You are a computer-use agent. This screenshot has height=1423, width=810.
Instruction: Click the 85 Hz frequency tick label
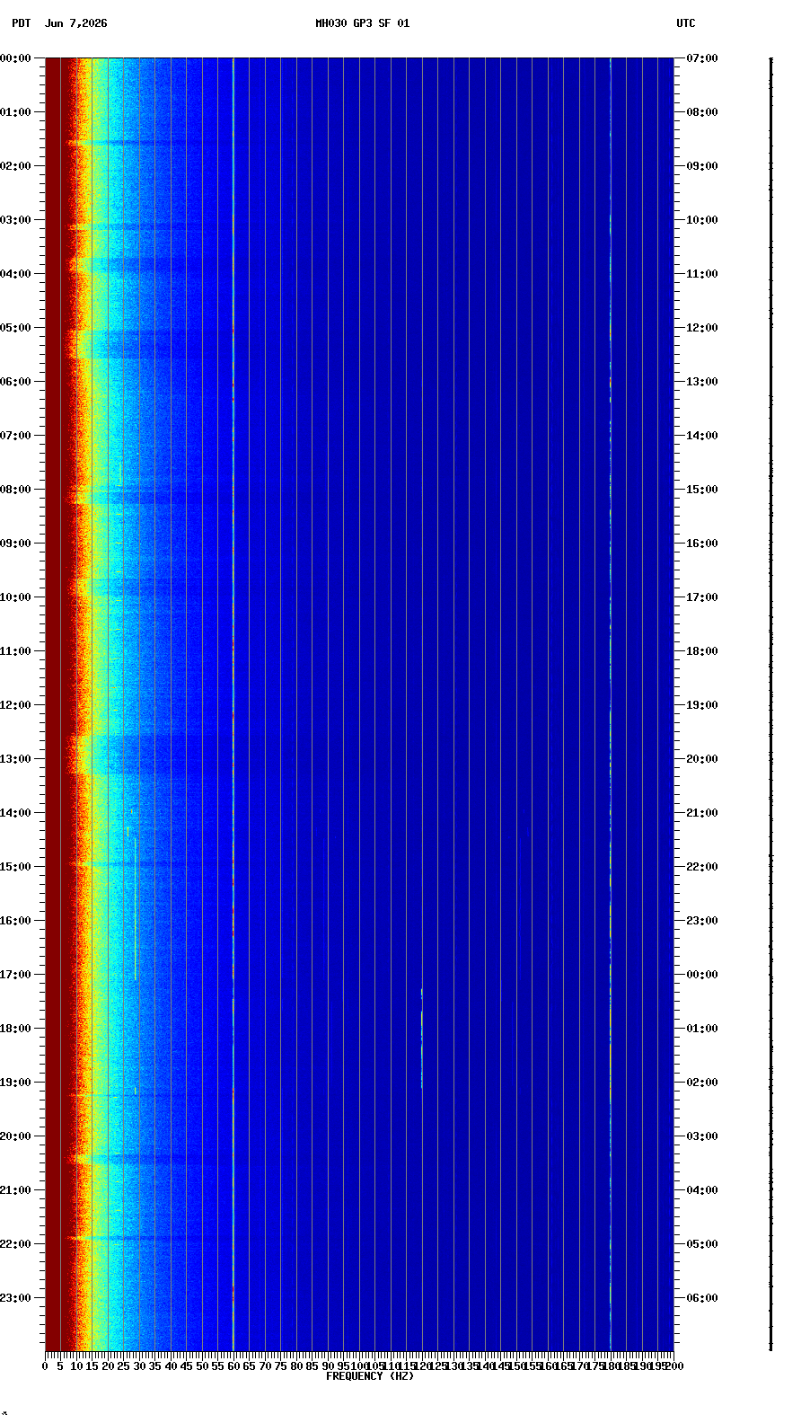pyautogui.click(x=312, y=1366)
